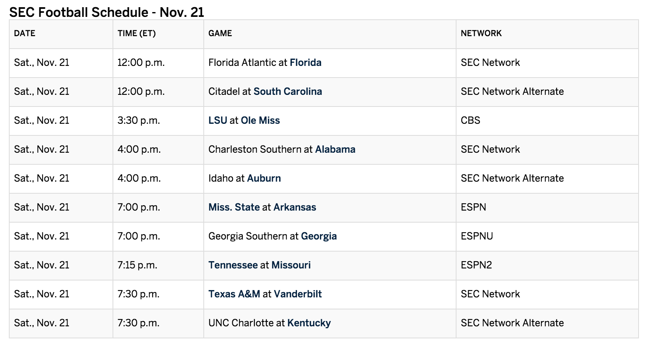
Task: Open the Florida team link
Action: tap(305, 63)
